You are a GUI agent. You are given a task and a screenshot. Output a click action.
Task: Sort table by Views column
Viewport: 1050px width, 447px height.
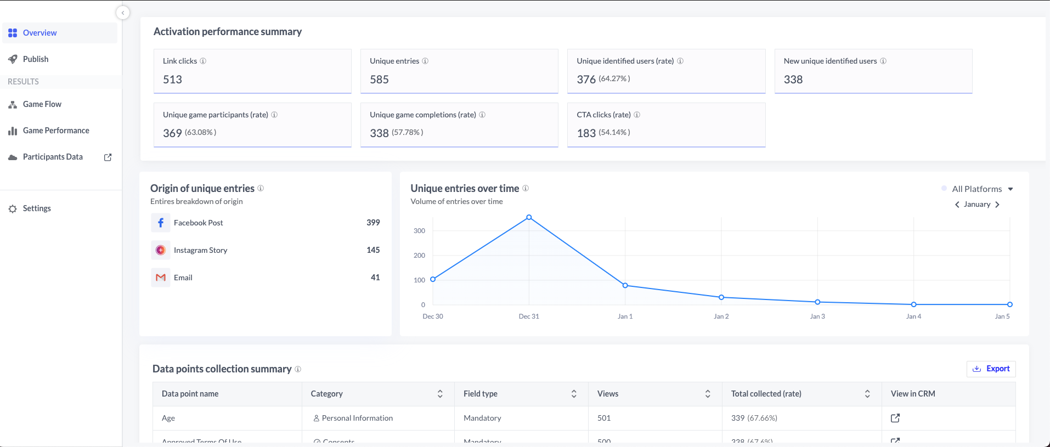tap(708, 394)
